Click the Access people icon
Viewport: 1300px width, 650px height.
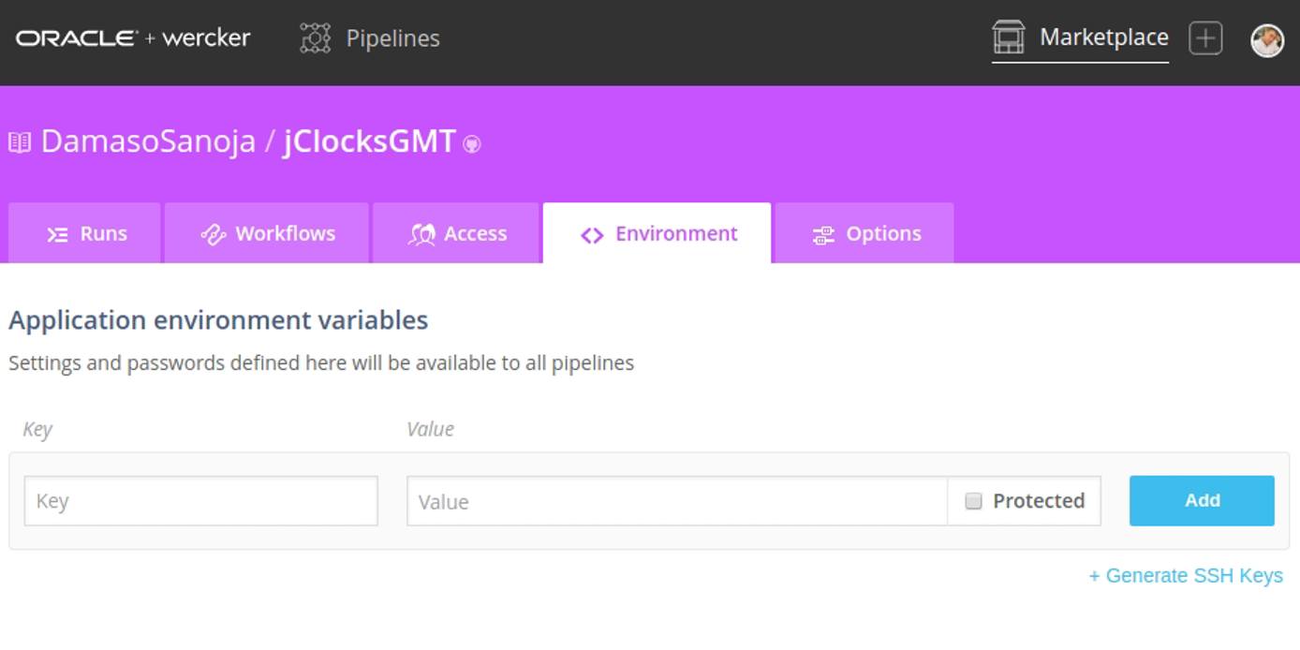[x=424, y=233]
